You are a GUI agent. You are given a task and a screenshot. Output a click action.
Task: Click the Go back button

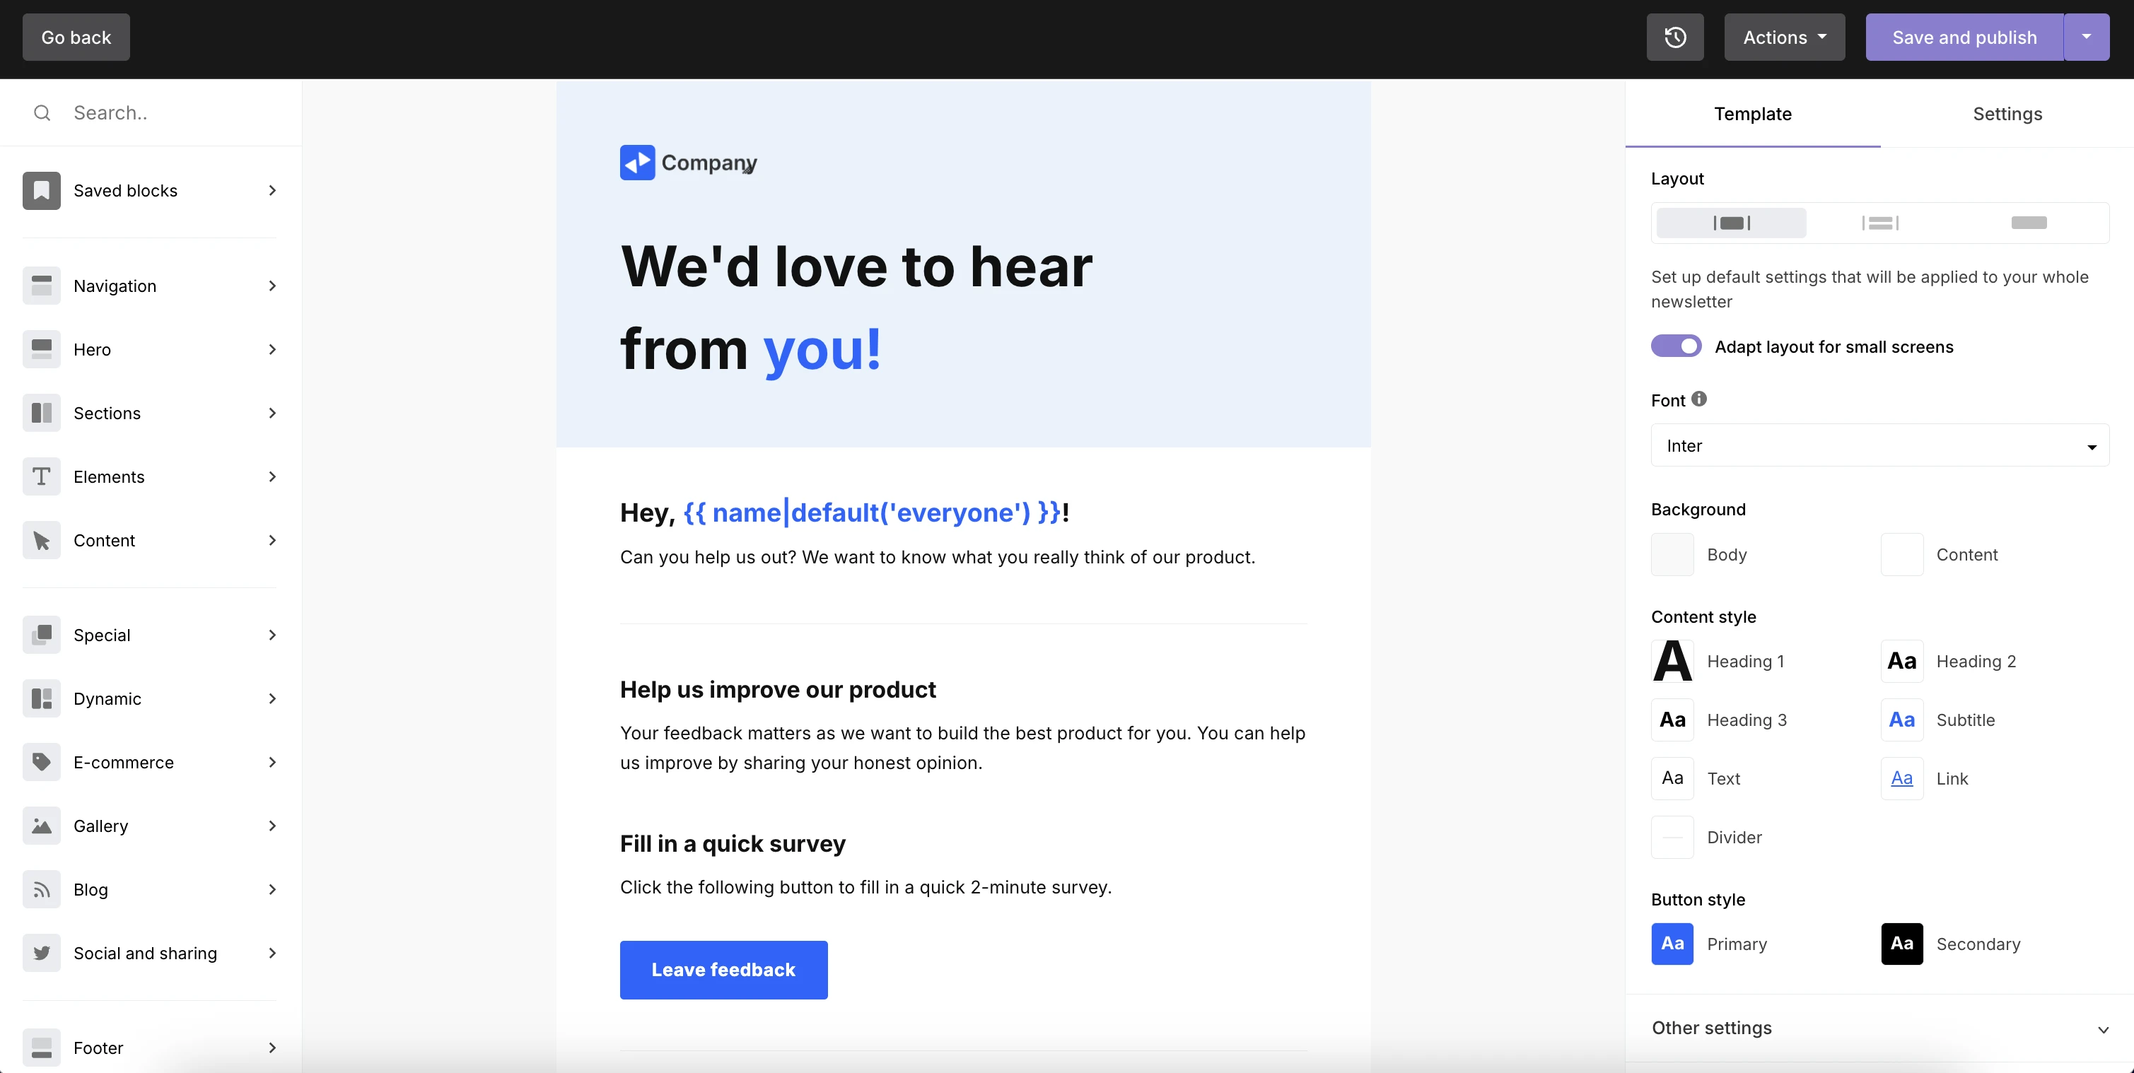tap(76, 37)
